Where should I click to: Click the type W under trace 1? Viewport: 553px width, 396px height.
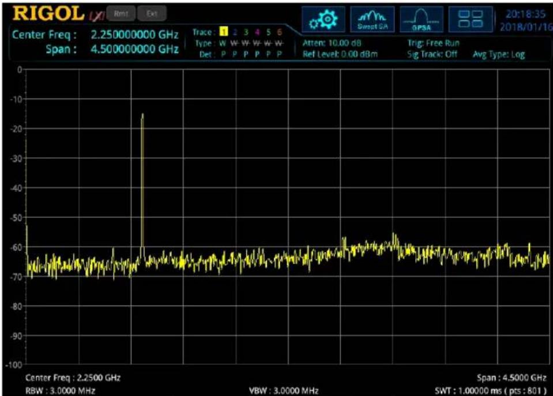pyautogui.click(x=223, y=43)
